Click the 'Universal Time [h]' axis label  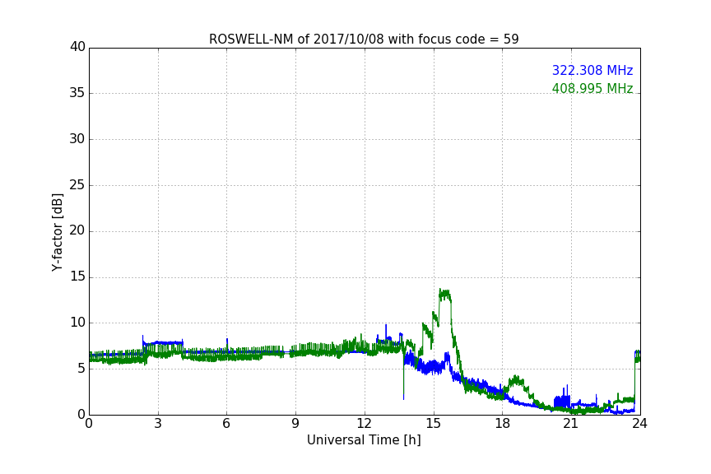pos(364,440)
